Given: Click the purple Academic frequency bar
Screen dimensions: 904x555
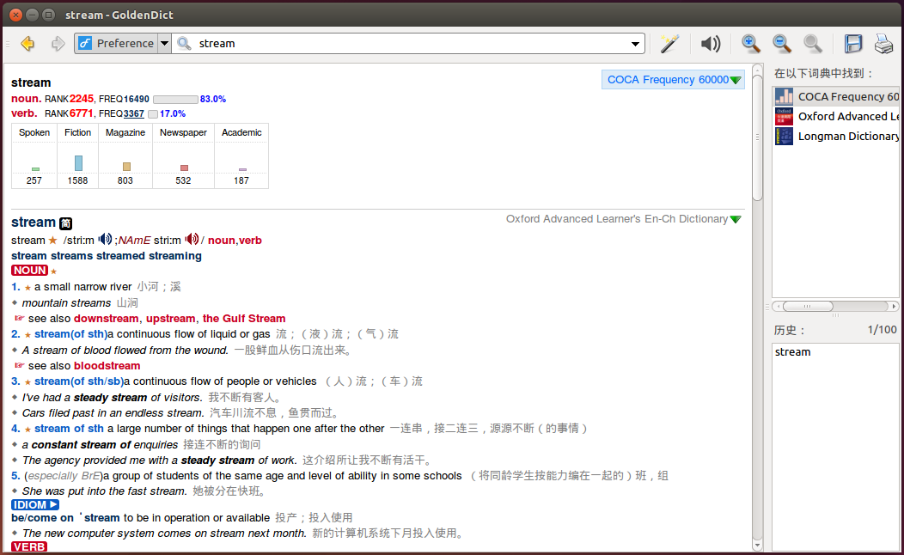Looking at the screenshot, I should point(242,169).
